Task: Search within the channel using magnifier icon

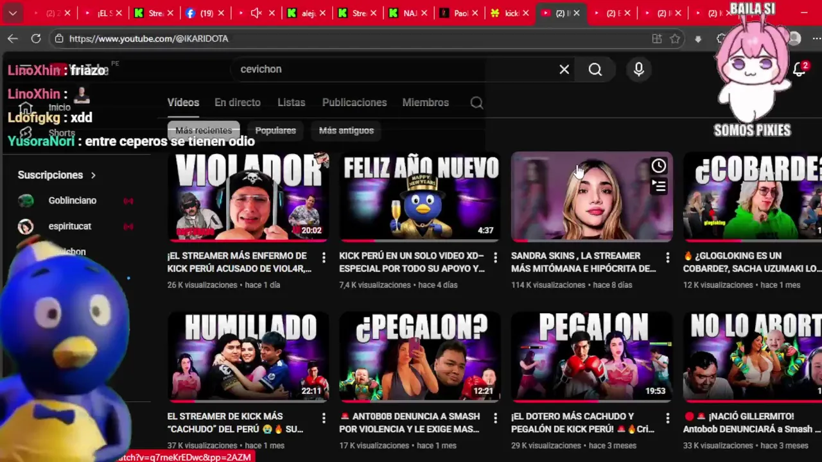Action: tap(477, 103)
